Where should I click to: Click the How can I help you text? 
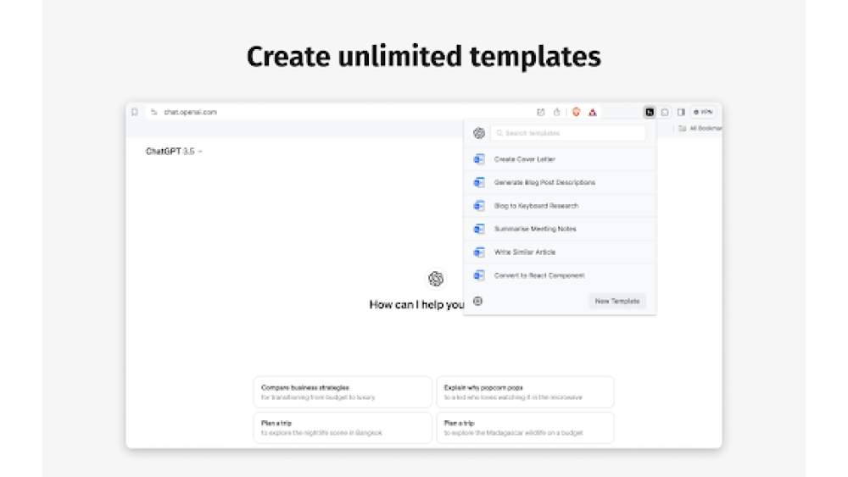click(x=416, y=305)
